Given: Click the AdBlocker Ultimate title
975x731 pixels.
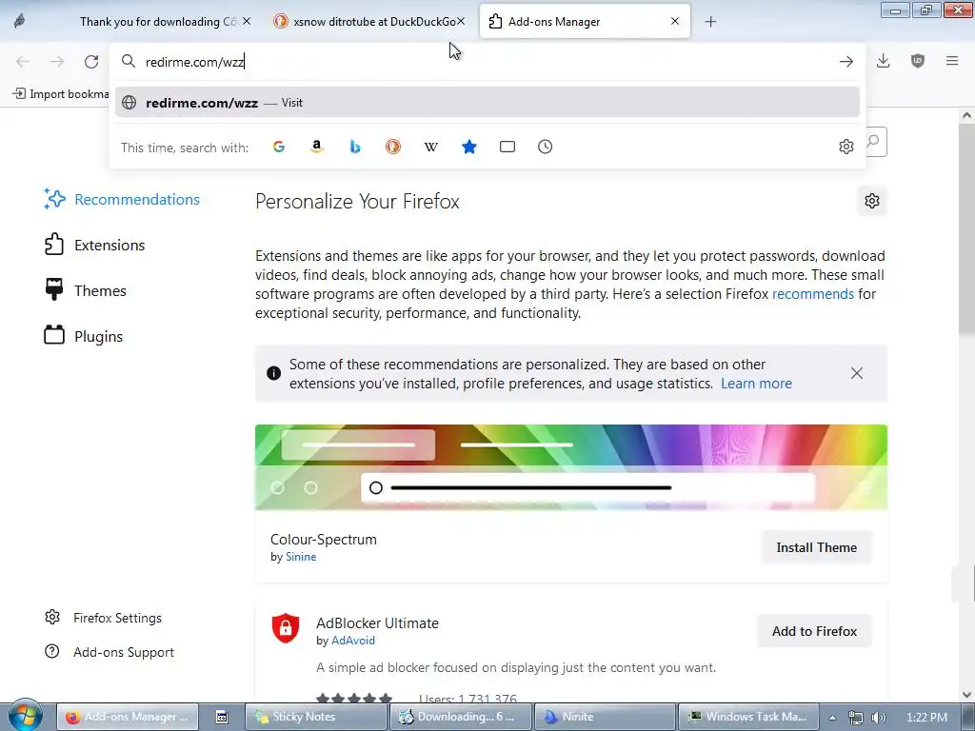Looking at the screenshot, I should 377,622.
